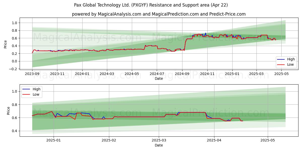Image resolution: width=302 pixels, height=151 pixels.
Task: Click the '0.4' price tick in upper chart
Action: 15,46
